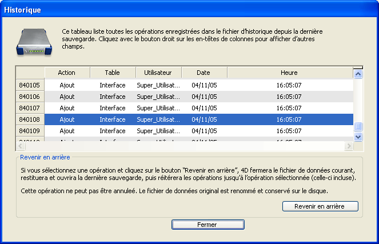Image resolution: width=379 pixels, height=244 pixels.
Task: Click the Heure column header
Action: (289, 73)
